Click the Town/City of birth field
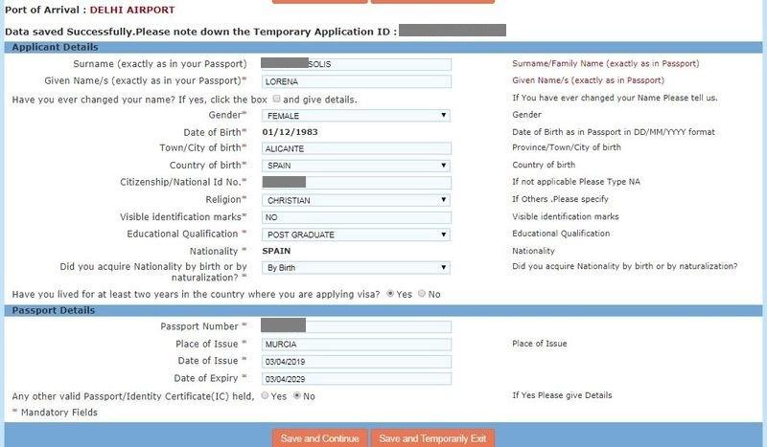 pyautogui.click(x=356, y=149)
